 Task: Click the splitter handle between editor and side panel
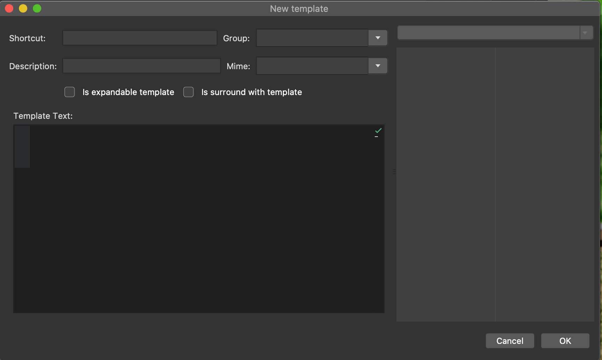point(394,172)
